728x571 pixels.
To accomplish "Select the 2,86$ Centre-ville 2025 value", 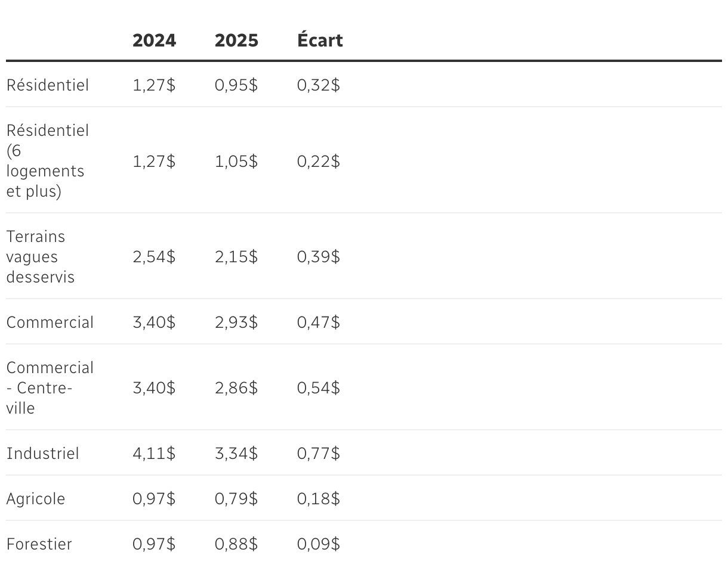I will [236, 388].
